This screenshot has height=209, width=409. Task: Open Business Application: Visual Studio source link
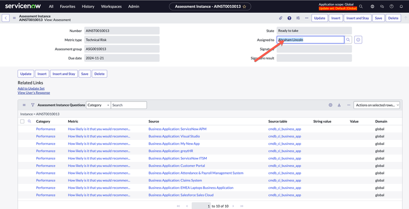tap(174, 136)
